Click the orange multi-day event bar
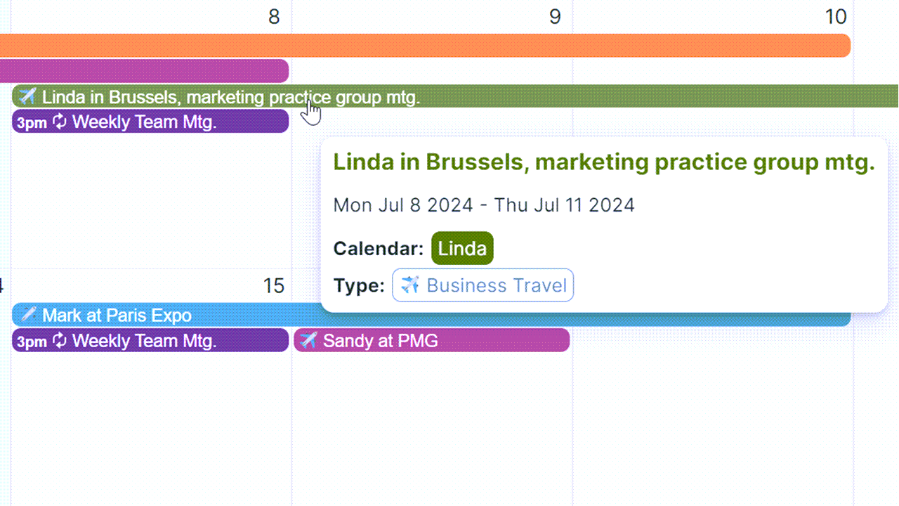Screen dimensions: 899x506 (x=425, y=45)
